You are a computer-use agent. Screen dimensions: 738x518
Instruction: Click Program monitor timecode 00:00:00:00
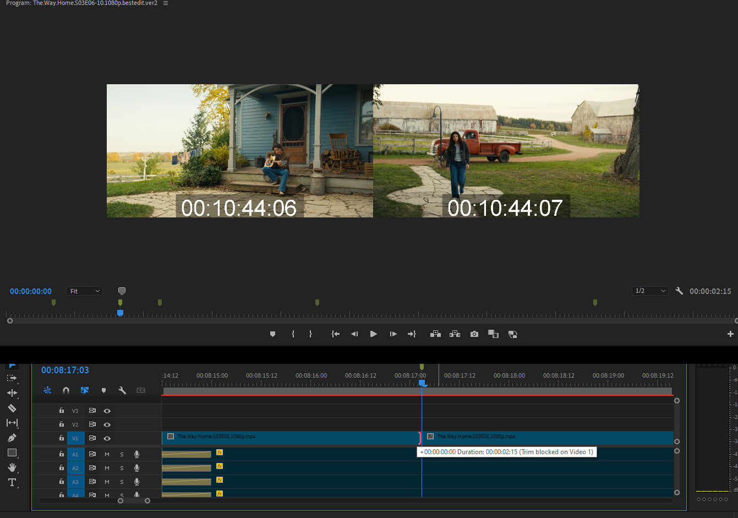point(31,291)
